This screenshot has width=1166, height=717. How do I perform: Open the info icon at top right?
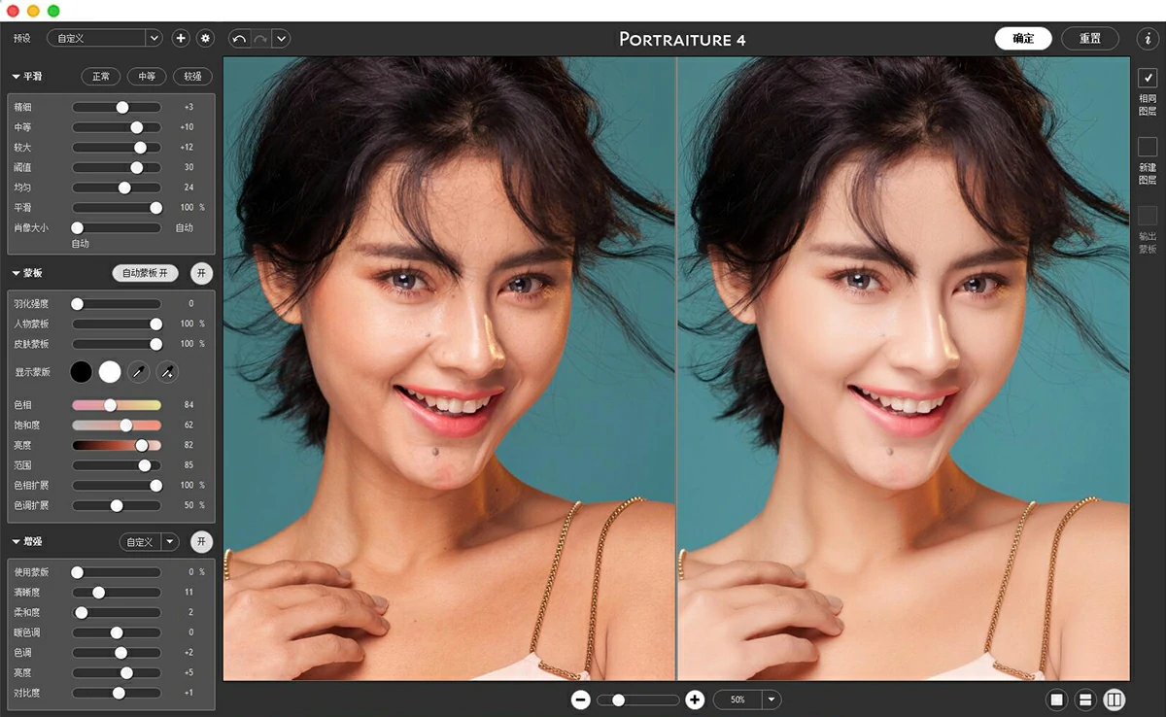tap(1146, 39)
